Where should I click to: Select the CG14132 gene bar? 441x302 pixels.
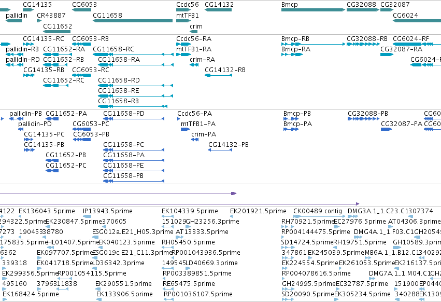click(x=218, y=10)
